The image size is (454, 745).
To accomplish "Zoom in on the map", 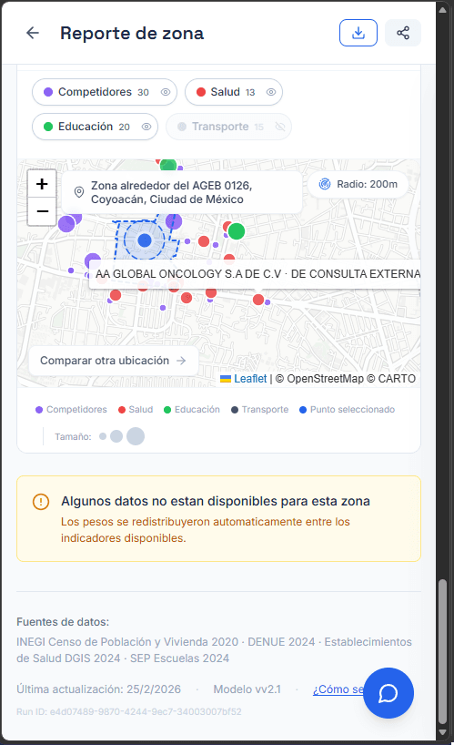I will (42, 184).
